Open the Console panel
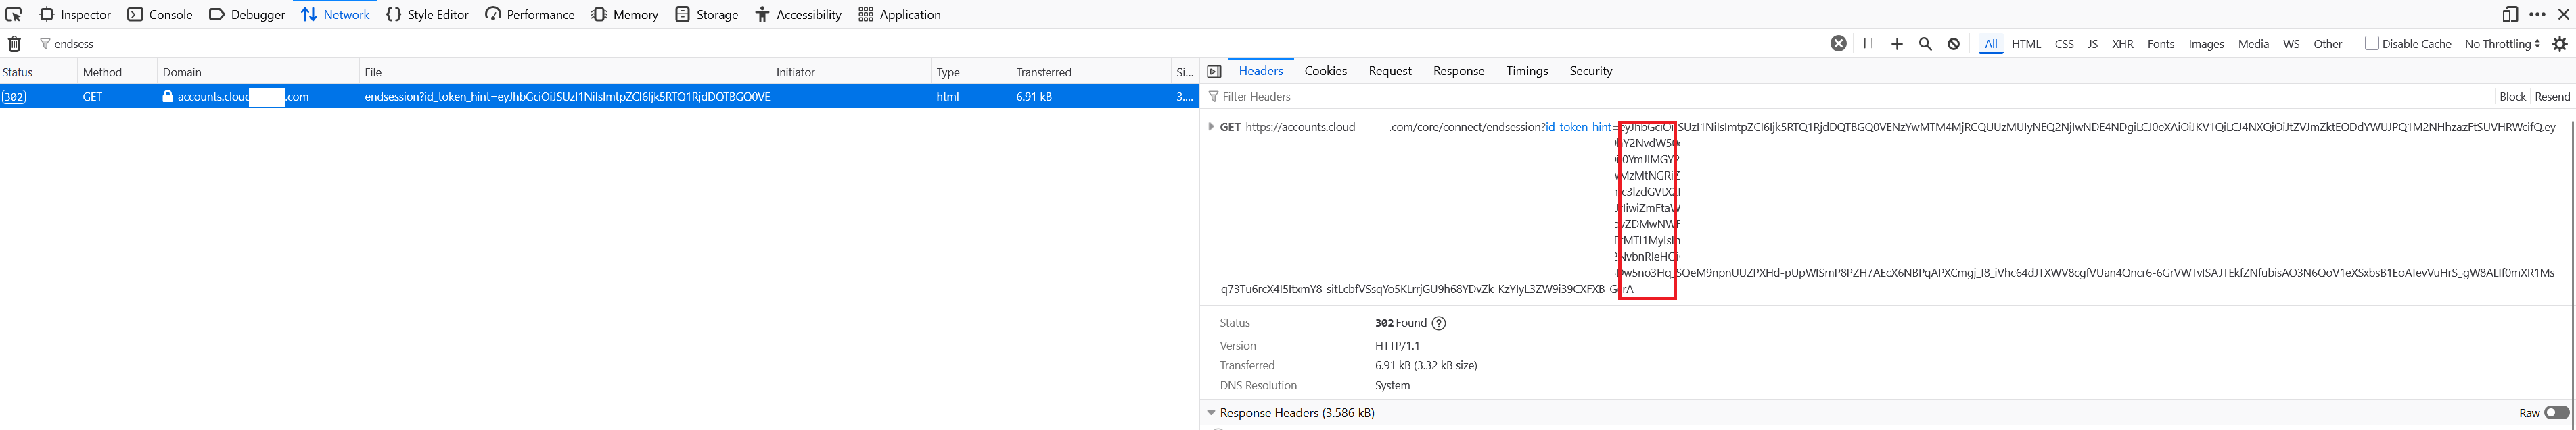This screenshot has height=430, width=2576. pos(160,14)
